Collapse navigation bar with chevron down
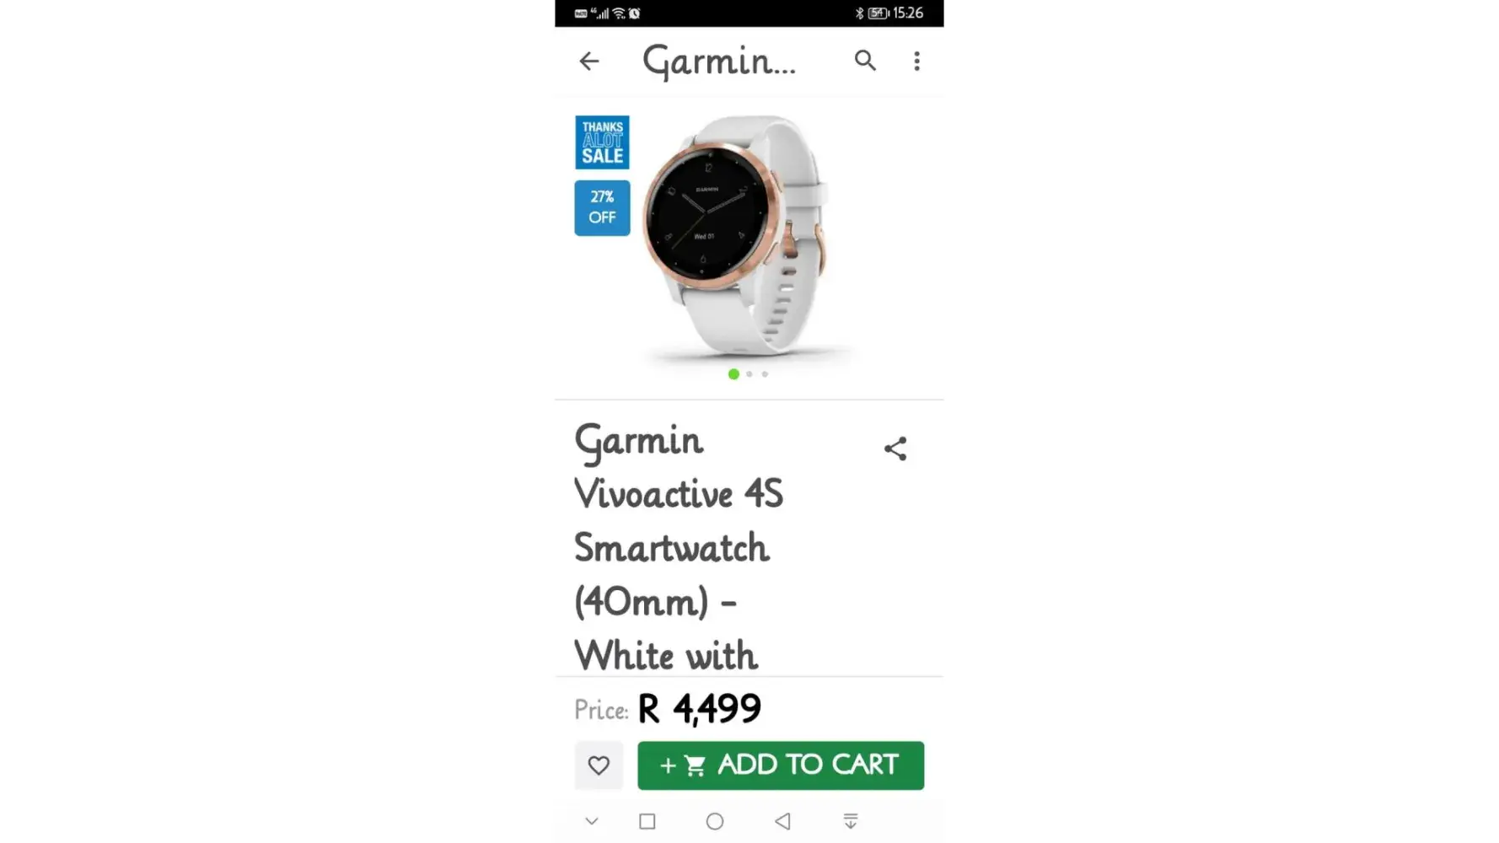 click(x=592, y=821)
